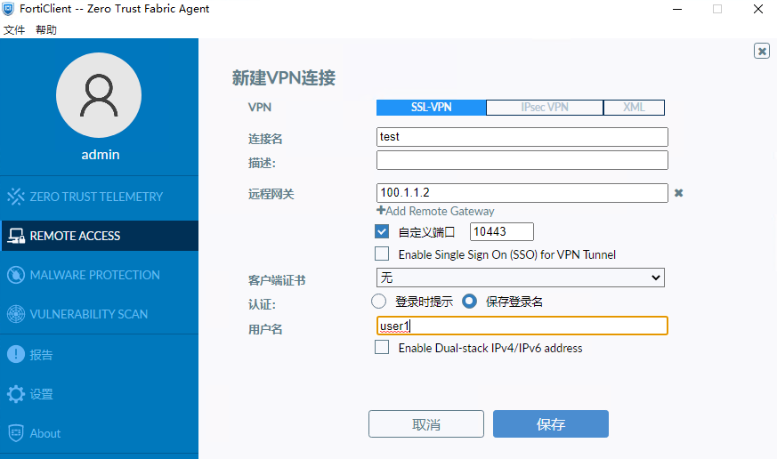Click the Vulnerability Scan sidebar icon
The width and height of the screenshot is (777, 459).
[16, 314]
